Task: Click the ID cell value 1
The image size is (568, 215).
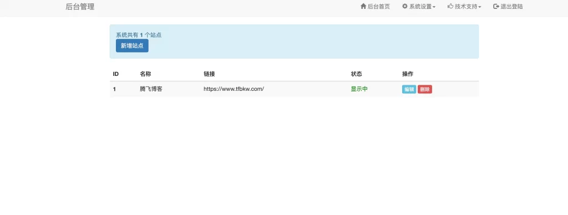Action: click(x=114, y=89)
